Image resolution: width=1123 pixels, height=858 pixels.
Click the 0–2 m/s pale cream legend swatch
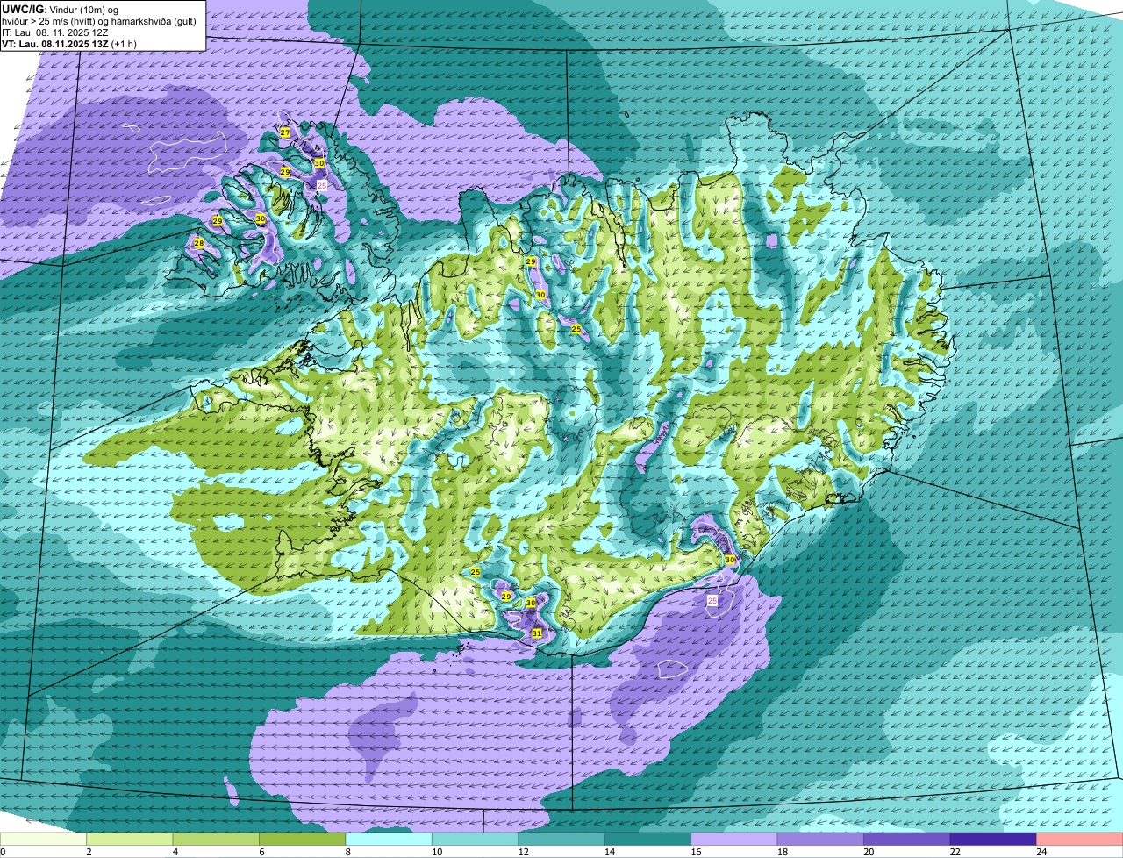coord(44,840)
